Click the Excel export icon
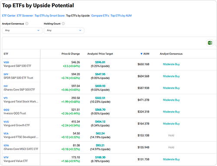This screenshot has height=166, width=217. click(x=210, y=43)
